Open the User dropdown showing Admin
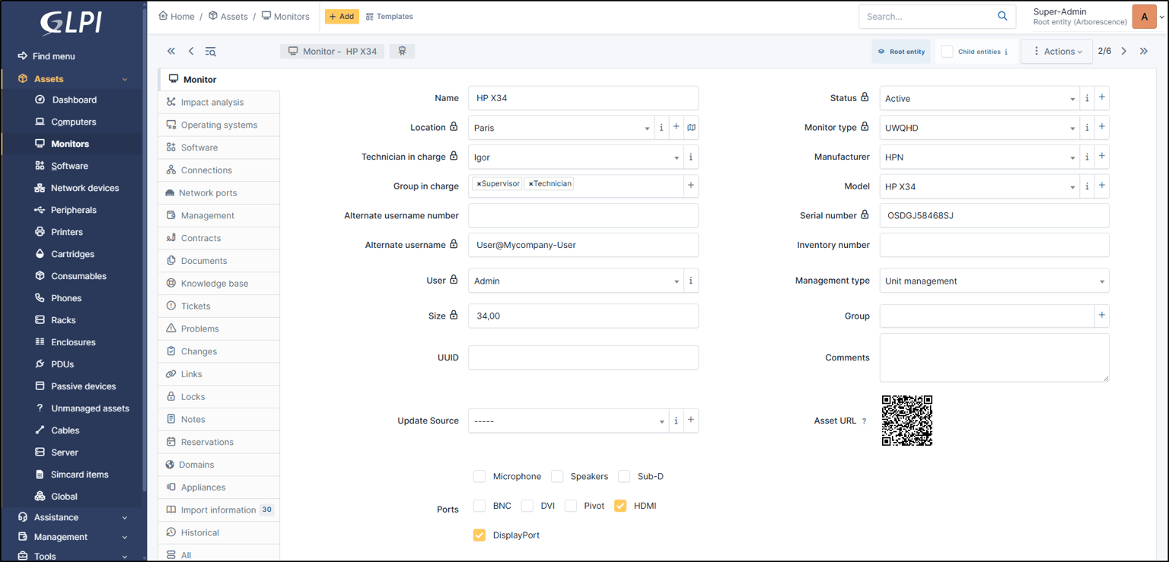This screenshot has width=1169, height=562. pos(575,281)
